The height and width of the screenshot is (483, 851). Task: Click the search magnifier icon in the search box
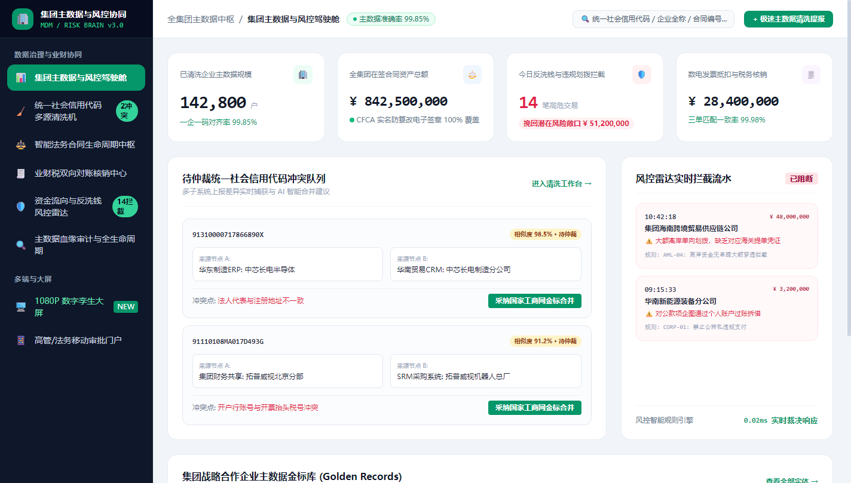[x=585, y=19]
